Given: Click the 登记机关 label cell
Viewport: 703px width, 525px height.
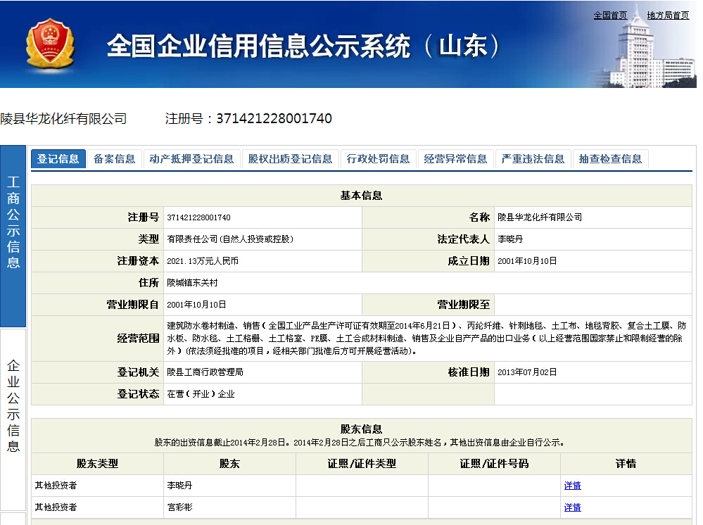Looking at the screenshot, I should click(x=97, y=372).
